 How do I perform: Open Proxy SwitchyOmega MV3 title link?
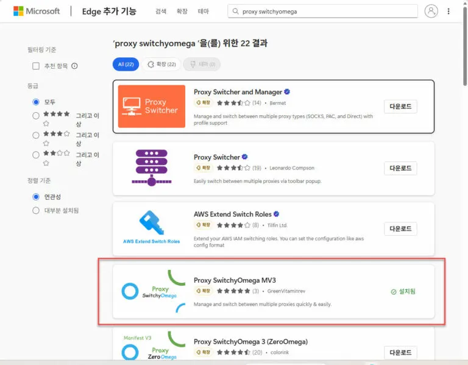[x=235, y=280]
